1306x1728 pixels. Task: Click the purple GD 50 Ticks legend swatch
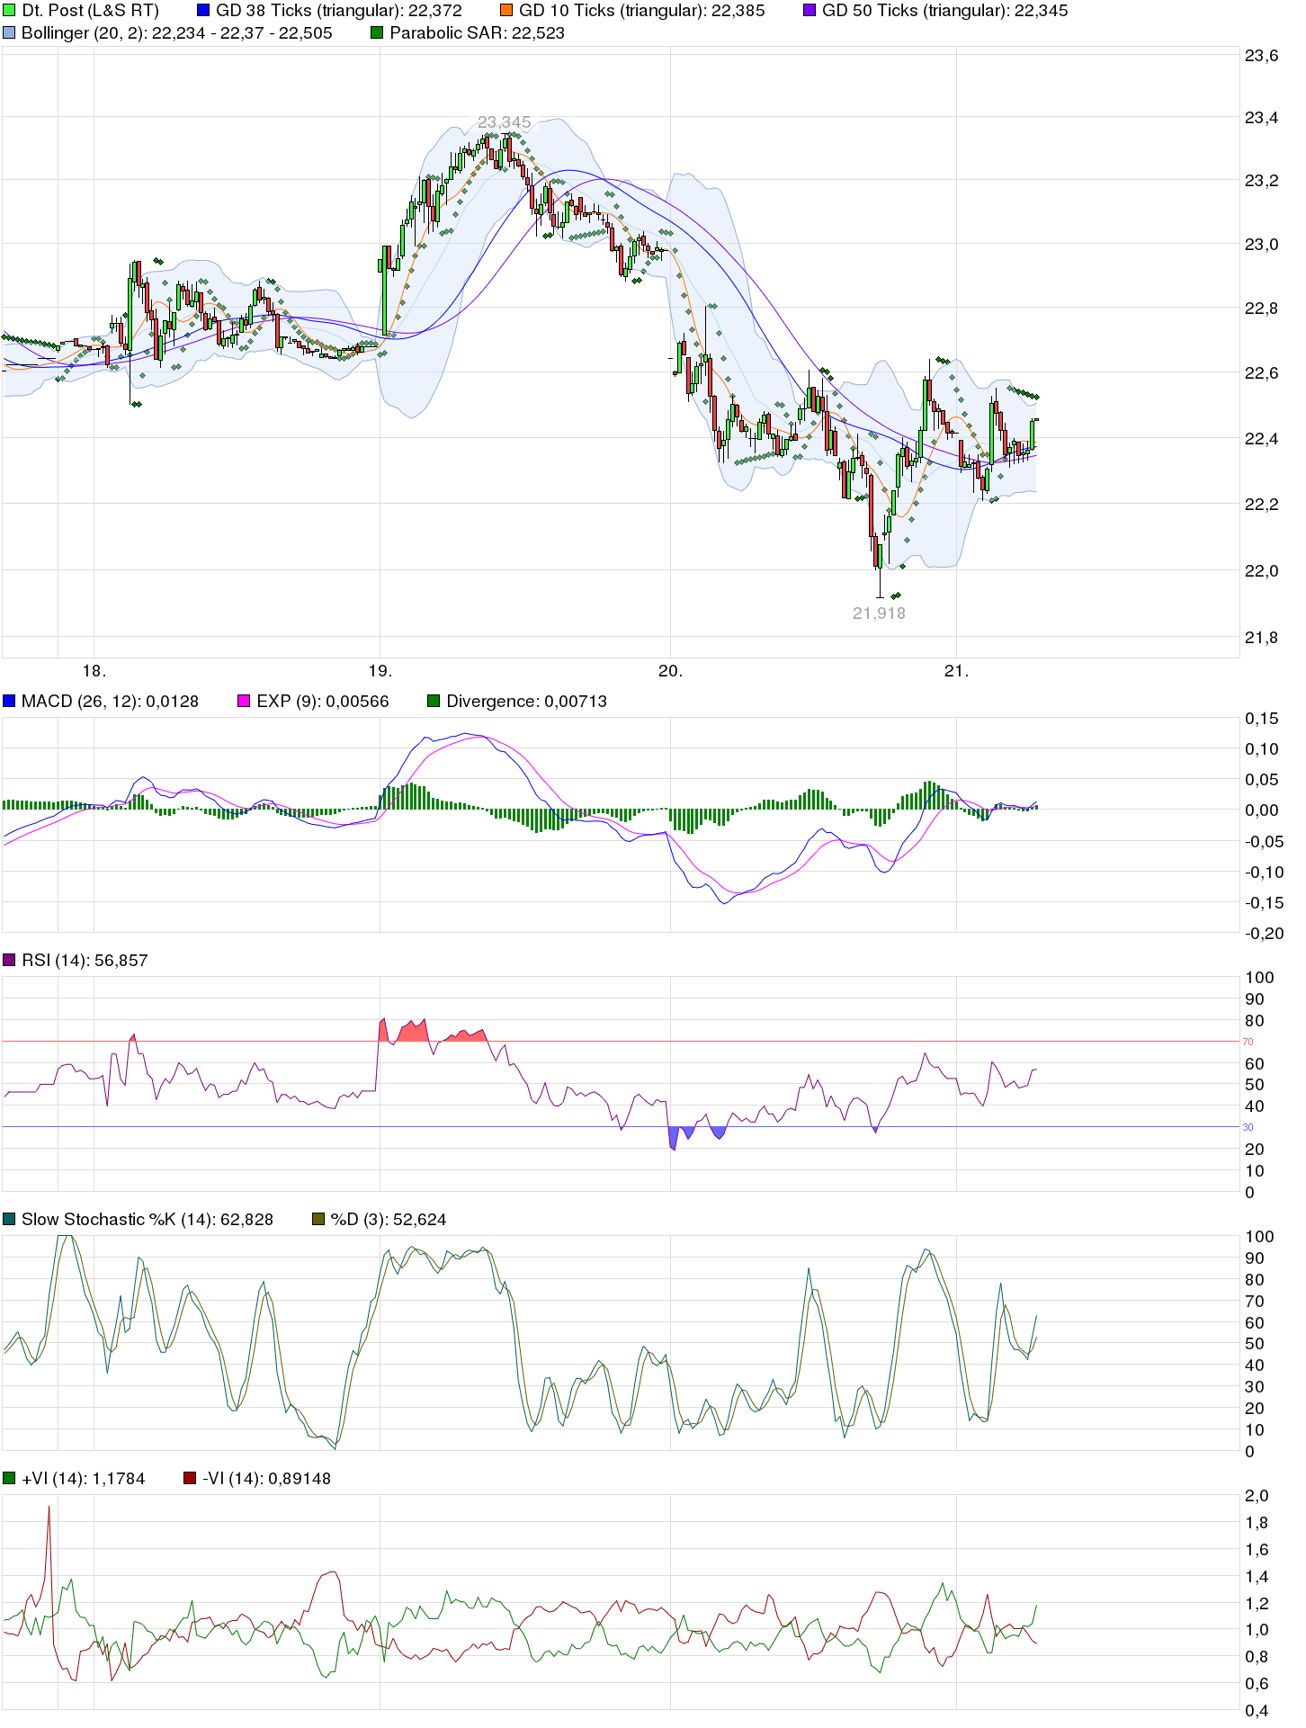[810, 11]
